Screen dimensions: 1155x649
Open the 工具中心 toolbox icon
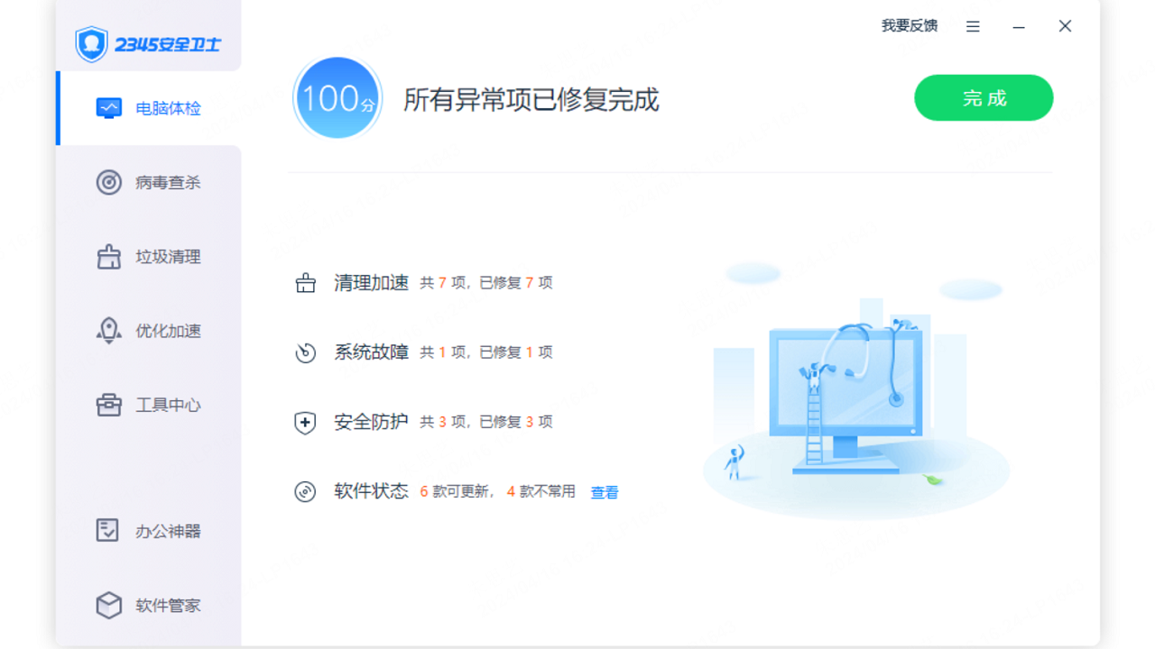[x=108, y=405]
